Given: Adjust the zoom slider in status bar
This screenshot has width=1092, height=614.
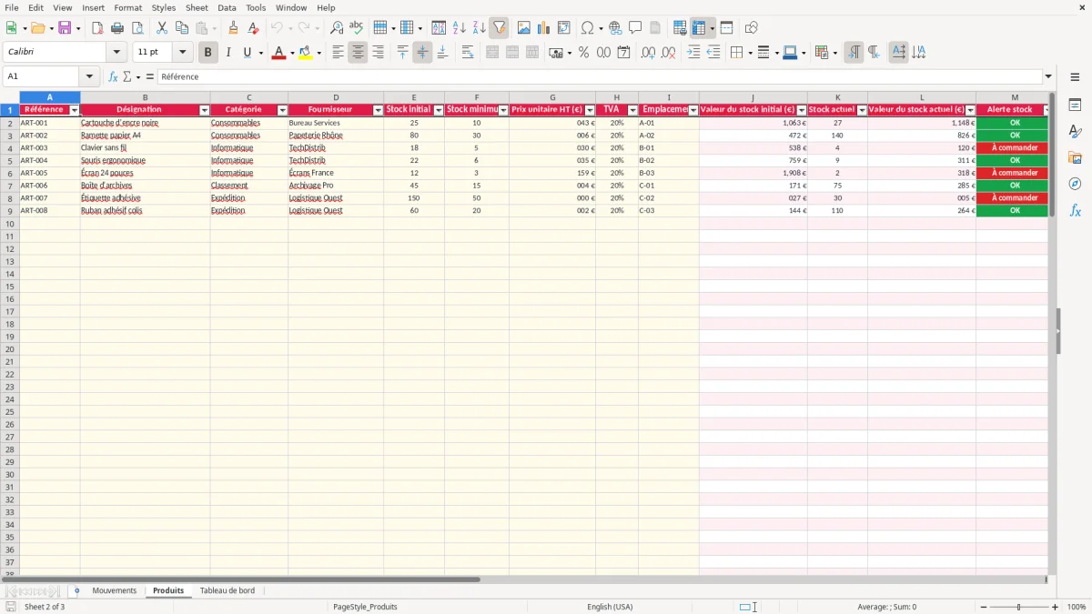Looking at the screenshot, I should tap(1018, 607).
